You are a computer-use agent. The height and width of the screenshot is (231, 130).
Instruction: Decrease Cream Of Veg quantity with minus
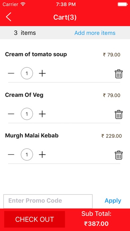11,114
